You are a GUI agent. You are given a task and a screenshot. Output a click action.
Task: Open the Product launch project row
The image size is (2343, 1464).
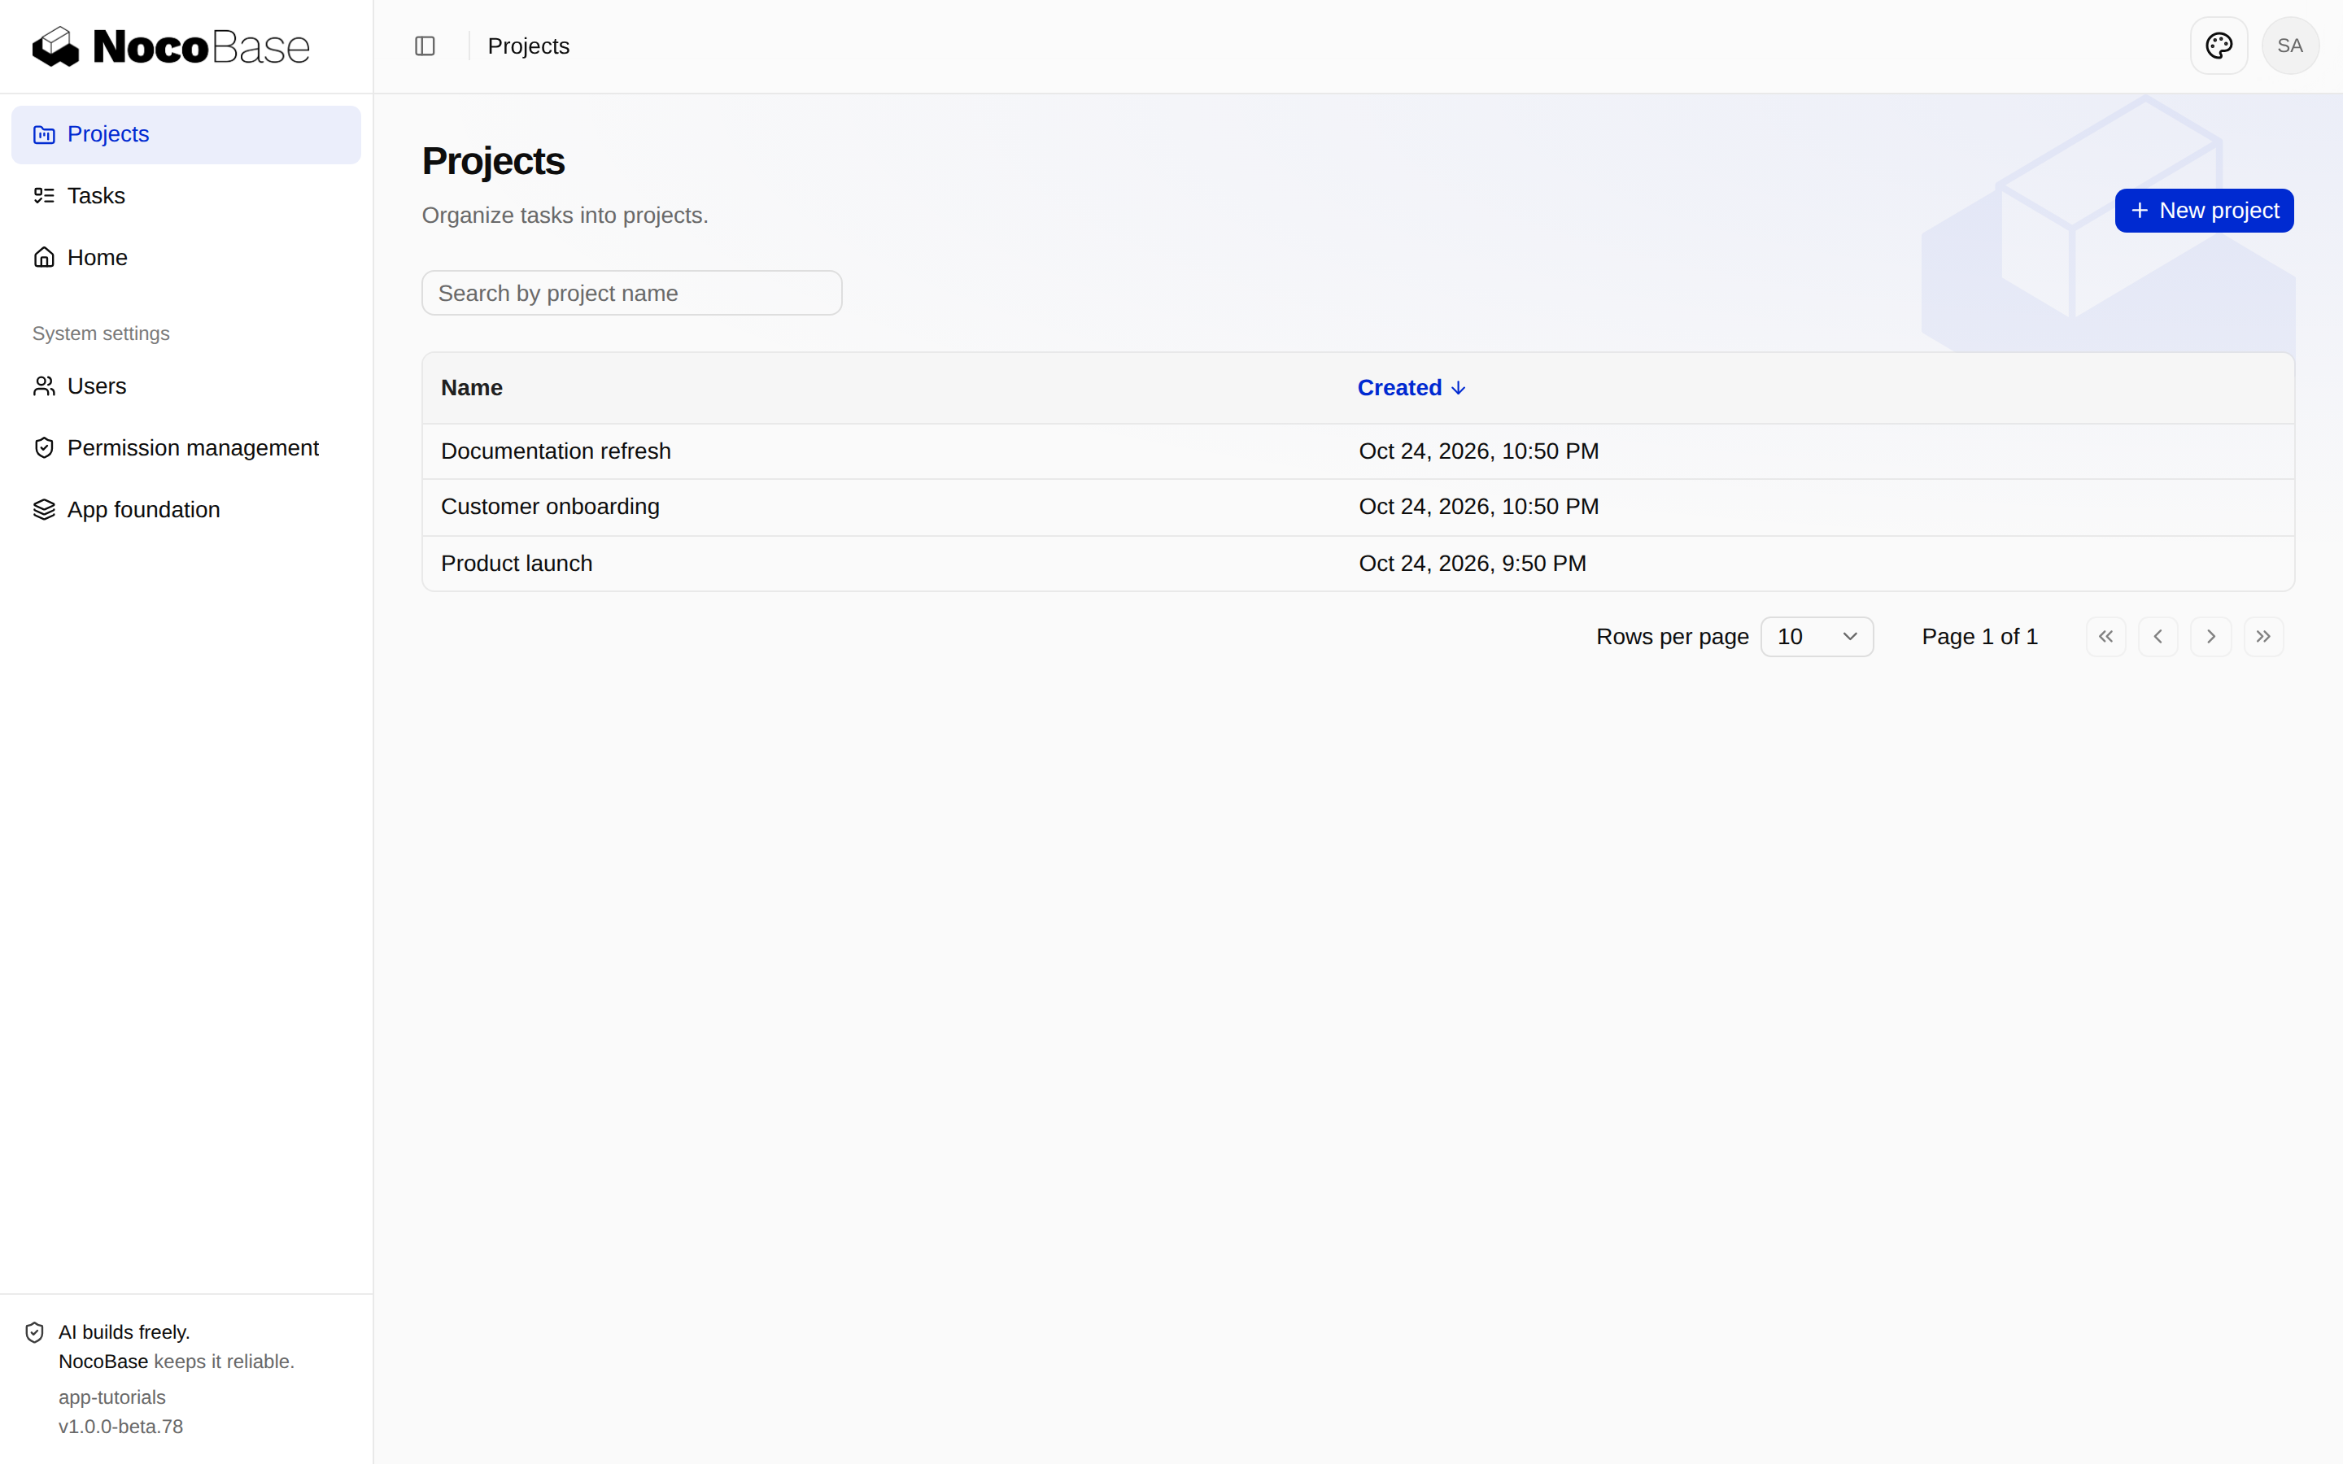click(1359, 564)
